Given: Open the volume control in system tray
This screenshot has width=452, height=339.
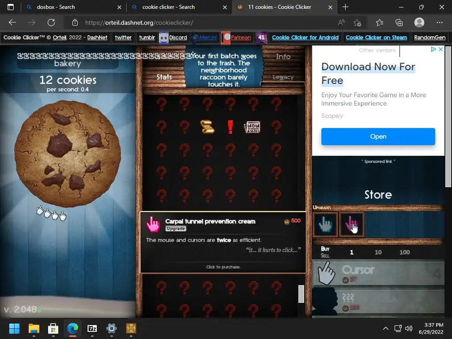Looking at the screenshot, I should coord(408,328).
